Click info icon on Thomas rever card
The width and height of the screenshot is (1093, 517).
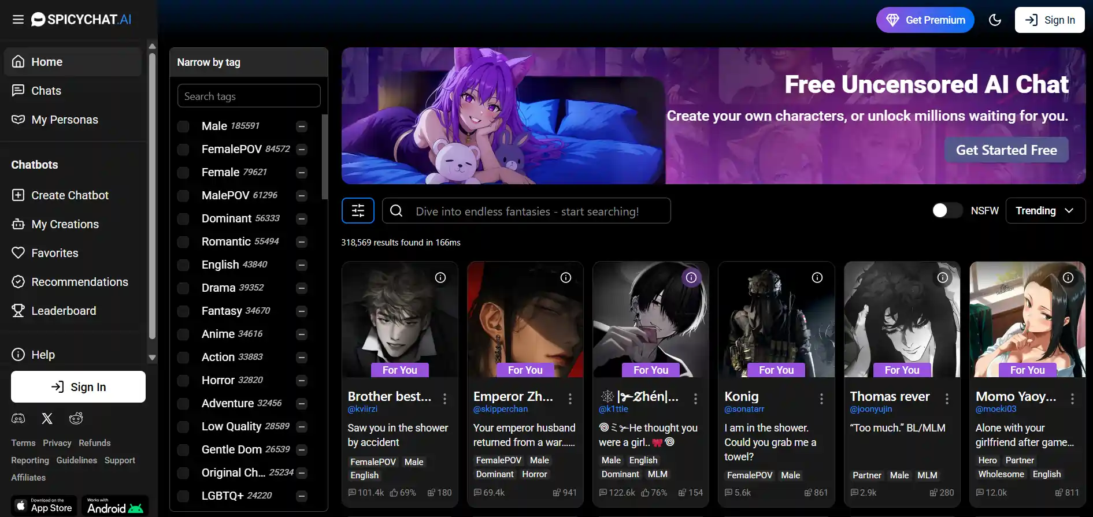[943, 278]
